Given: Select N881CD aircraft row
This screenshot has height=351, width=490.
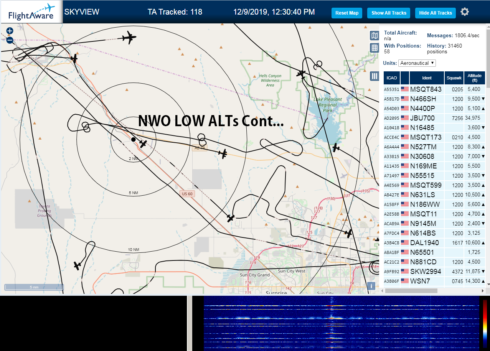Looking at the screenshot, I should pyautogui.click(x=434, y=262).
